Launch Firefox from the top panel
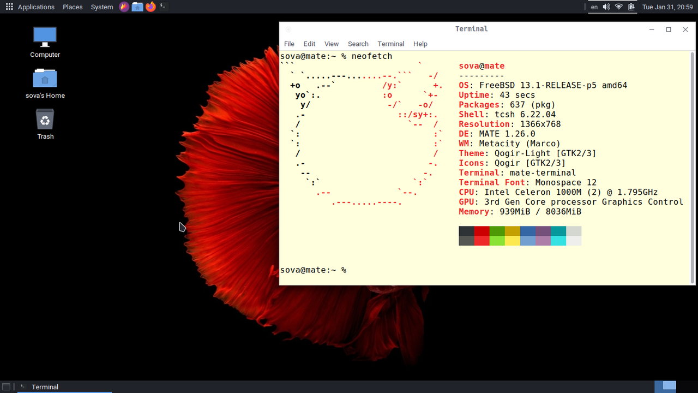Screen dimensions: 698x393 pos(151,7)
